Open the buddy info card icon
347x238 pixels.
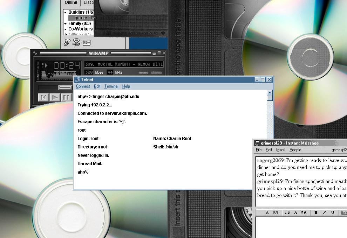pos(87,42)
